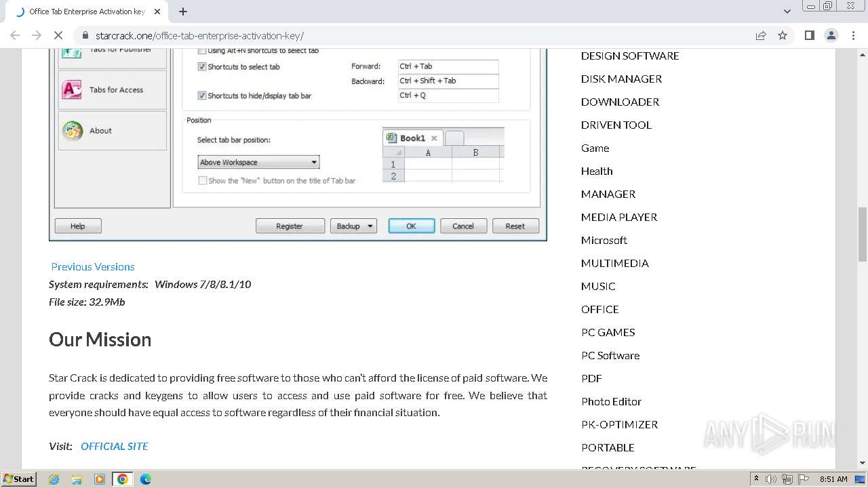Open Game category
Screen dimensions: 868x488
click(595, 148)
